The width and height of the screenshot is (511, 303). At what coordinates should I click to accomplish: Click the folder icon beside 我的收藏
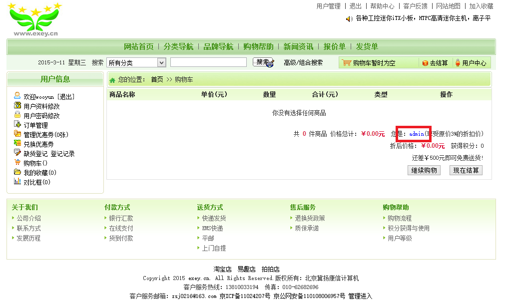(x=17, y=171)
